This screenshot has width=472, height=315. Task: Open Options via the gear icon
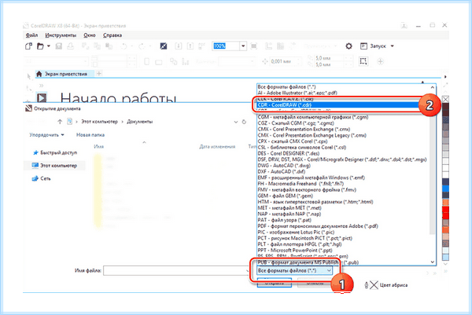point(348,46)
